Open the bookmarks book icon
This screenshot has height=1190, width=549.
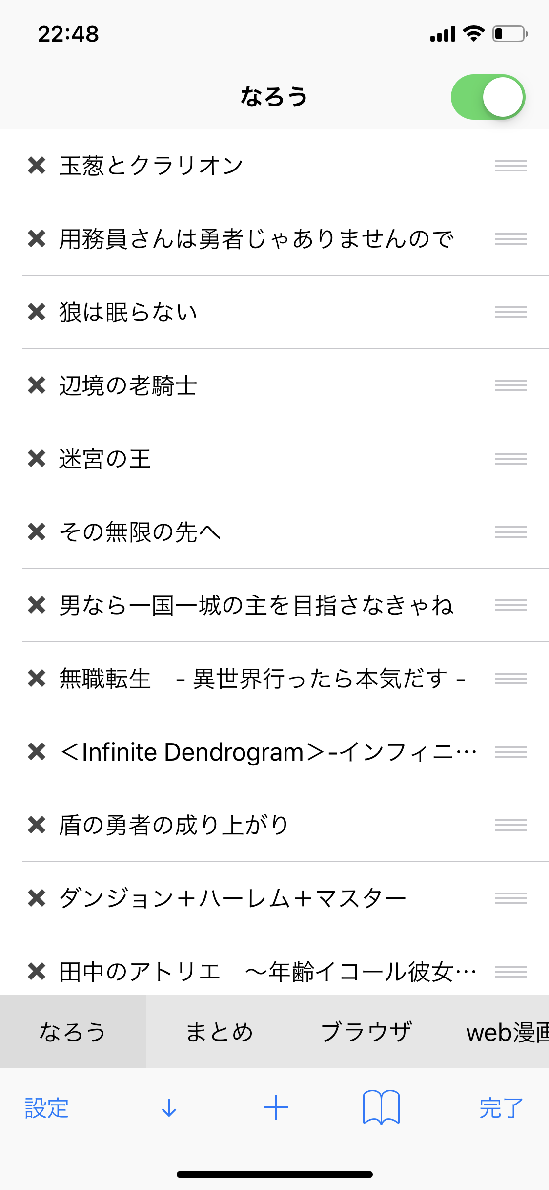click(381, 1107)
